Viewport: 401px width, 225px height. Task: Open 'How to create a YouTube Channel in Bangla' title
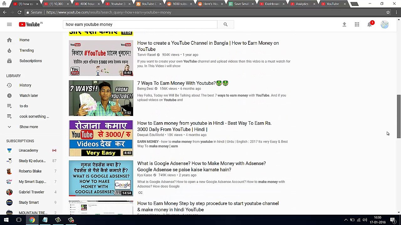click(208, 46)
